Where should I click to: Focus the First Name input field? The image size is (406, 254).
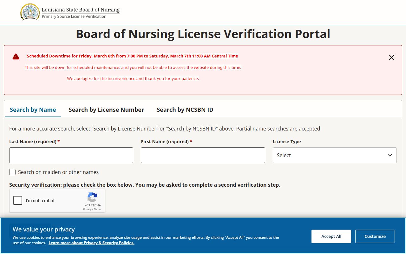tap(203, 155)
